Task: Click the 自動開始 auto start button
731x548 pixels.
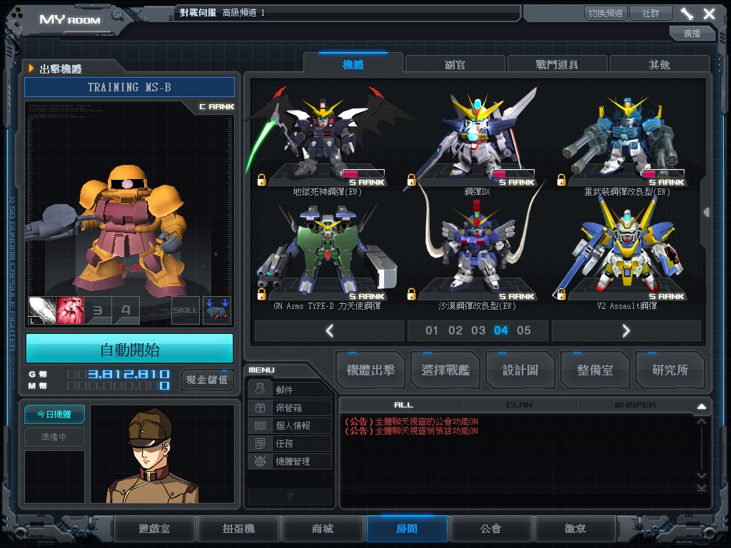Action: pos(130,348)
